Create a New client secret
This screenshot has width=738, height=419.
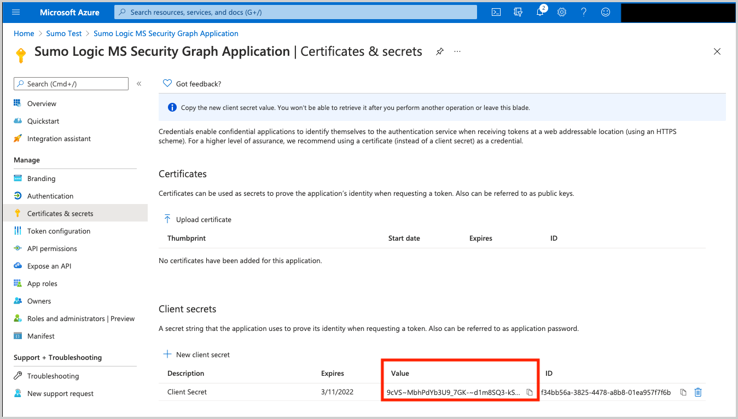tap(196, 354)
